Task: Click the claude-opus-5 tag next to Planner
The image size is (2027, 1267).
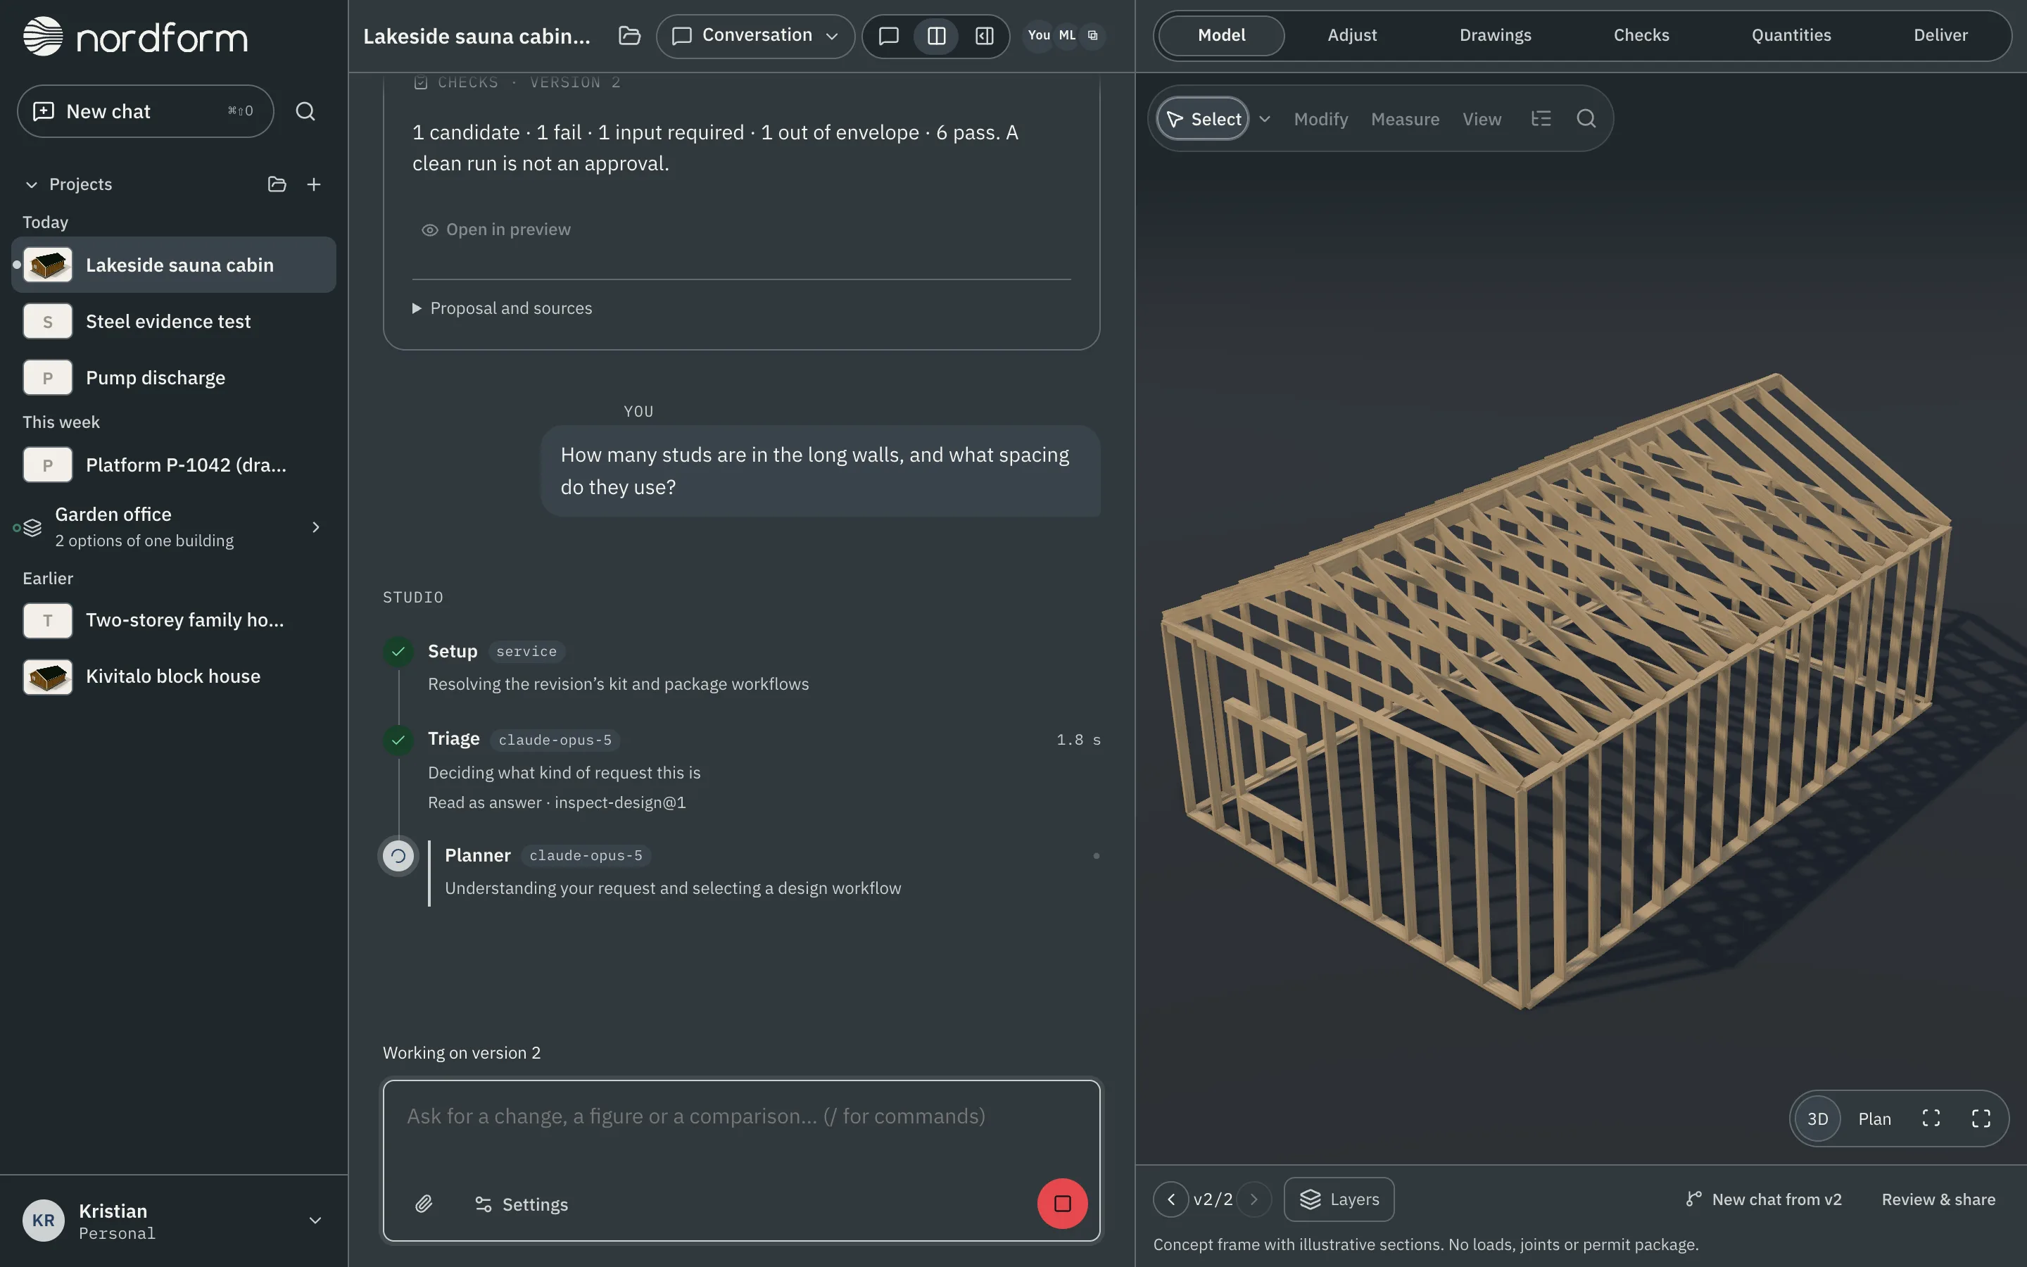Action: coord(586,855)
